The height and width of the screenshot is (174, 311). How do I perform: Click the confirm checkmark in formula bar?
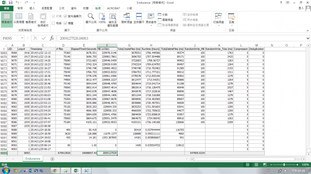pyautogui.click(x=44, y=38)
